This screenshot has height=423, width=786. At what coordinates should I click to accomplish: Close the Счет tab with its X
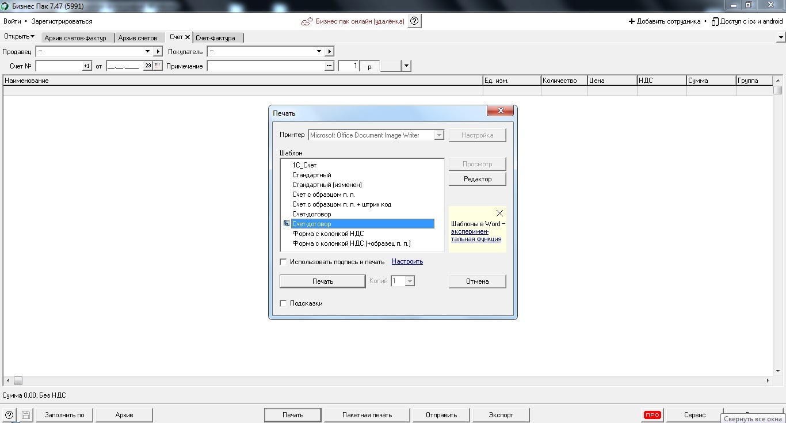[x=188, y=37]
